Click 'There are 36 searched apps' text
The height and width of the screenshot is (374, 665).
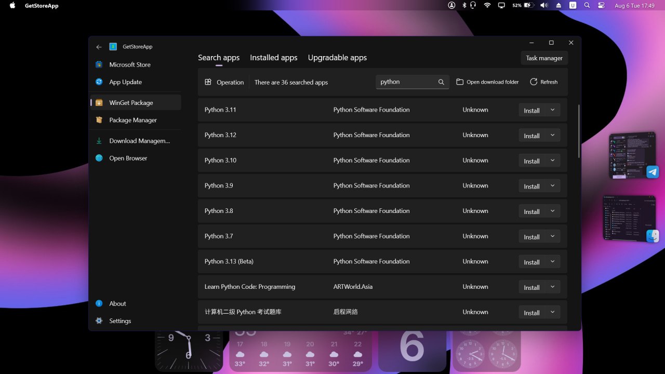click(291, 83)
